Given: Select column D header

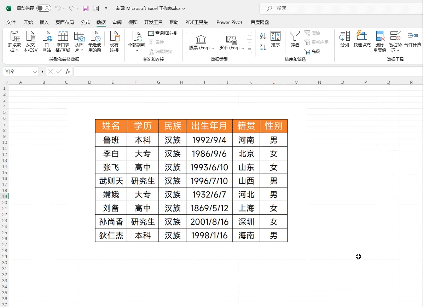Looking at the screenshot, I should point(89,82).
